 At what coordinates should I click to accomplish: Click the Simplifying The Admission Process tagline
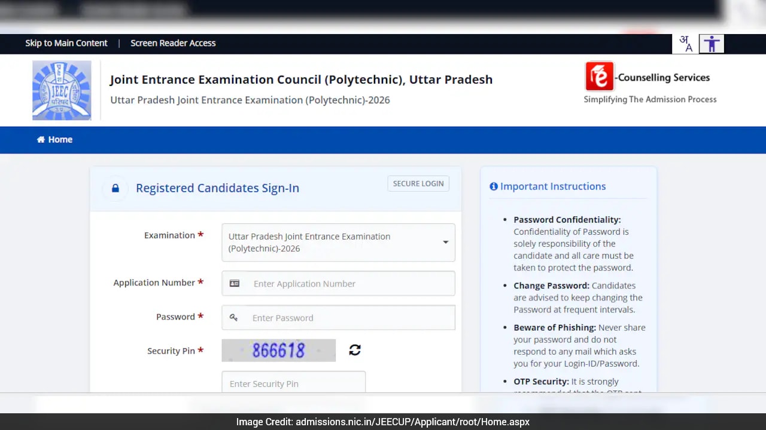(x=650, y=99)
